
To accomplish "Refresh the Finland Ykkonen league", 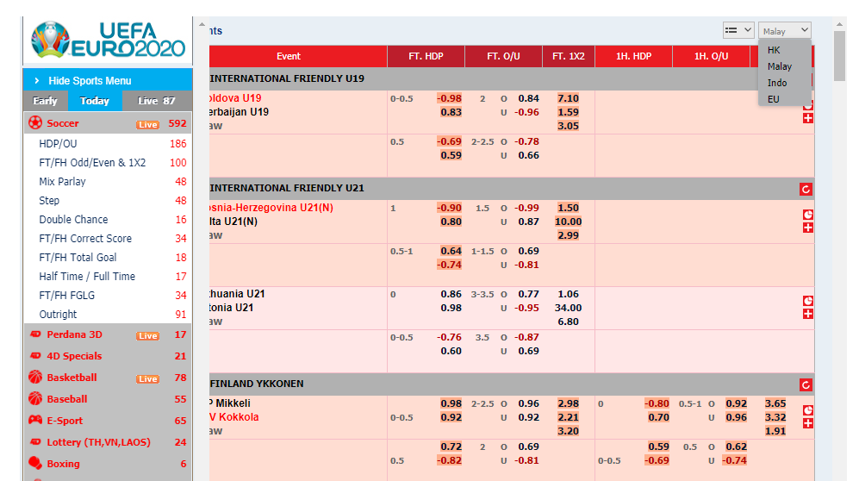I will click(x=806, y=385).
